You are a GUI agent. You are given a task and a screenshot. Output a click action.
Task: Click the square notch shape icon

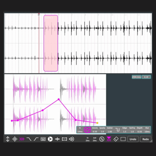(118, 130)
